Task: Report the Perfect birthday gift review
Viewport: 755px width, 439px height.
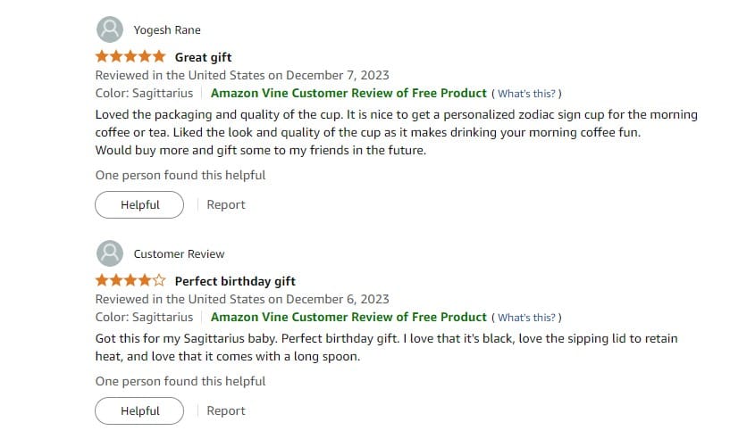Action: 225,410
